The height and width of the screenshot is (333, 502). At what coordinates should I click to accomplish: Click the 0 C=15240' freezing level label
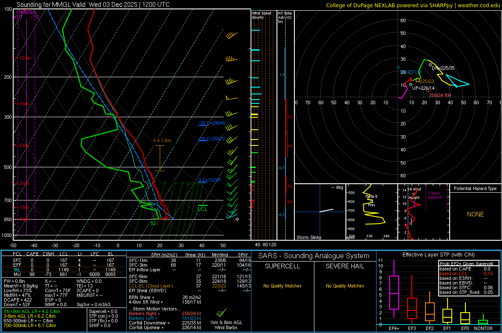coord(210,180)
